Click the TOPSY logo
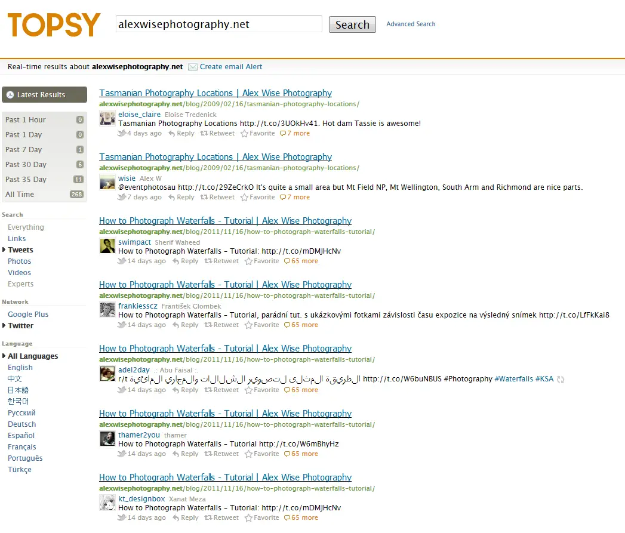625x533 pixels. [54, 24]
